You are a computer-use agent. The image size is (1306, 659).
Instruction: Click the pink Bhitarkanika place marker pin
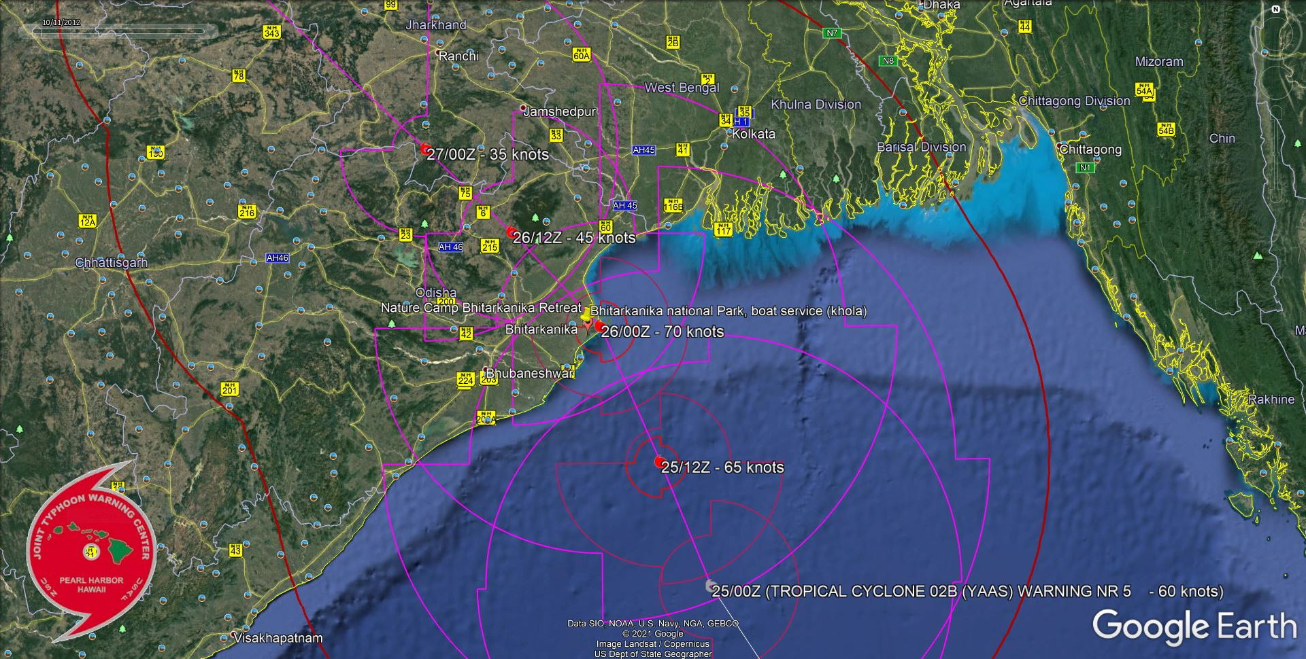[587, 328]
